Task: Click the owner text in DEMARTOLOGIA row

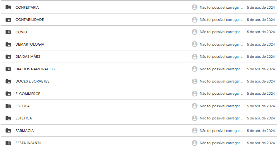Action: point(221,44)
